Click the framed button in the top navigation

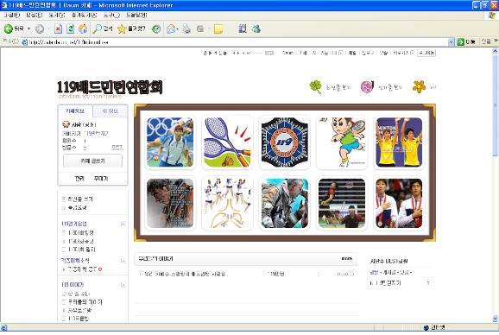click(426, 53)
